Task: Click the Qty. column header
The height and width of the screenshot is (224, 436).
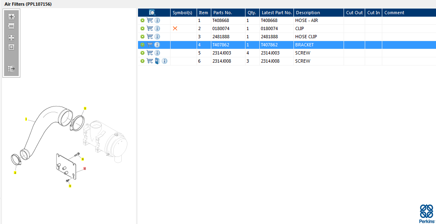Action: click(x=252, y=13)
